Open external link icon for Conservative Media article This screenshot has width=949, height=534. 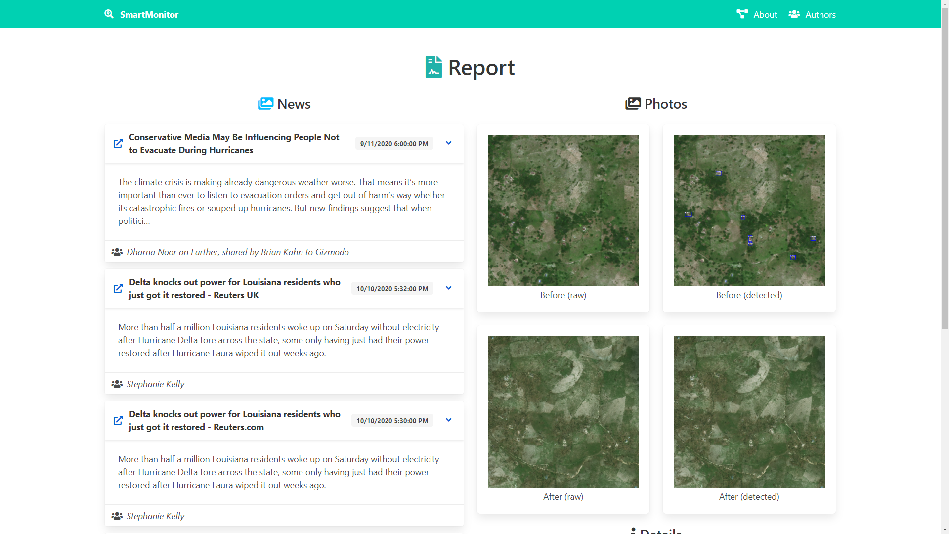coord(118,143)
